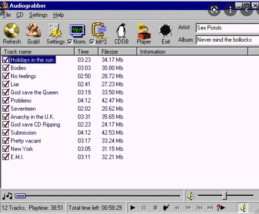Click the playback position slider handle
This screenshot has height=214, width=259.
pos(20,196)
